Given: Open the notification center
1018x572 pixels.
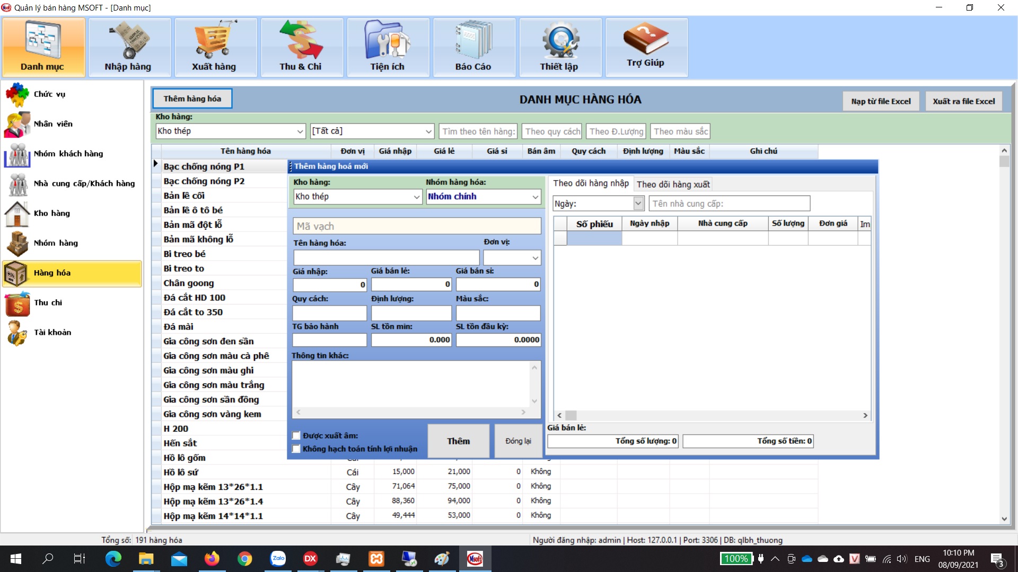Looking at the screenshot, I should coord(997,559).
